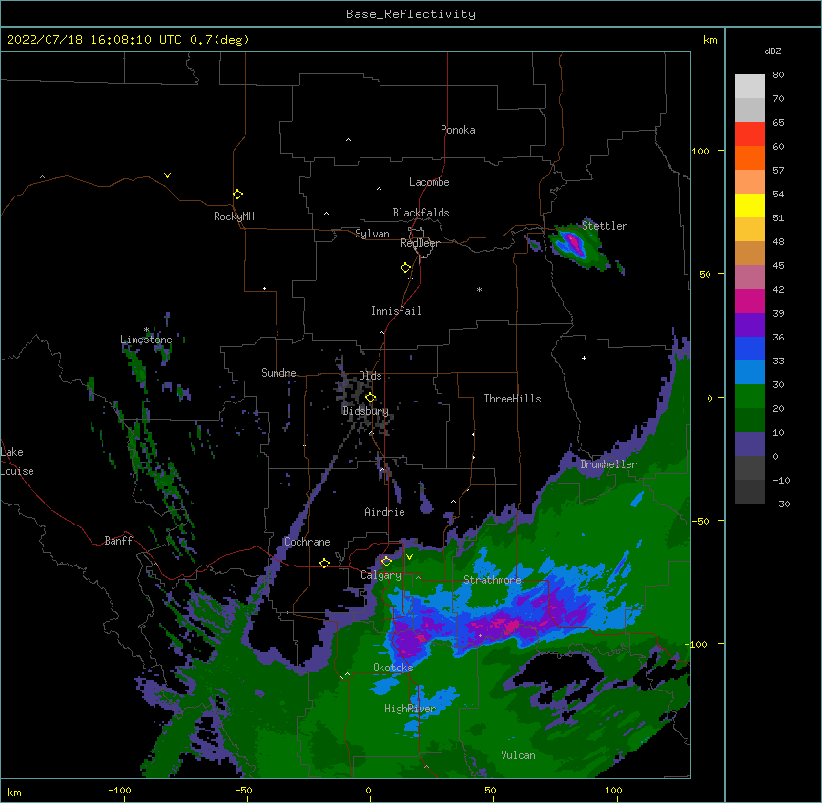
Task: Click the Base_Reflectivity title text
Action: coord(411,14)
